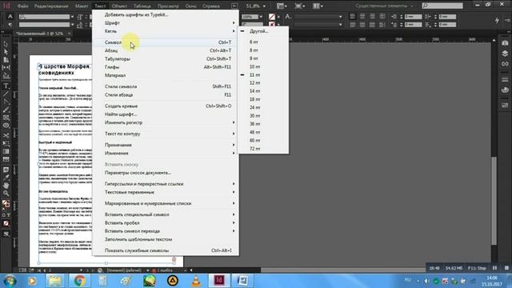Pick 12 pt size in submenu

click(x=263, y=83)
